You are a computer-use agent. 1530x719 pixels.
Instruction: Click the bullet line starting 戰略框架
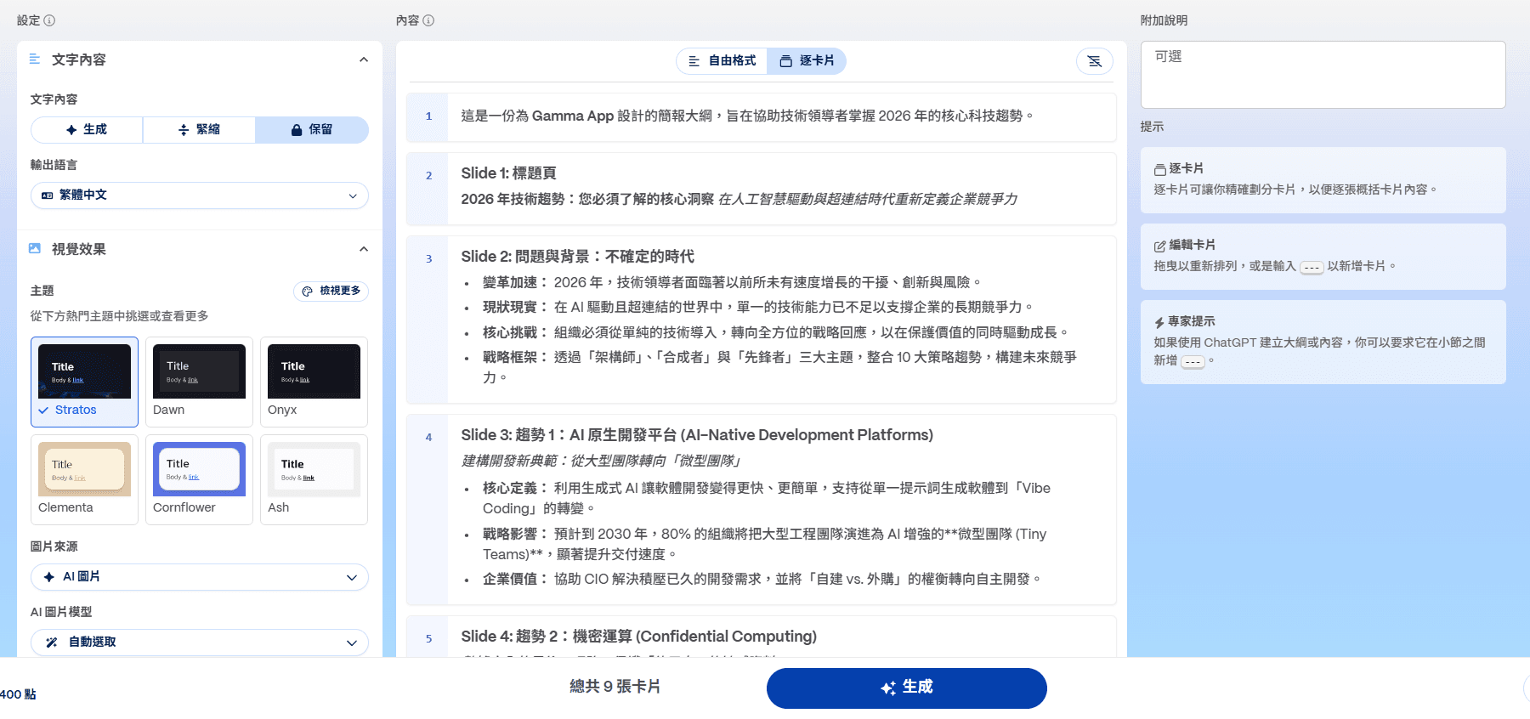779,367
